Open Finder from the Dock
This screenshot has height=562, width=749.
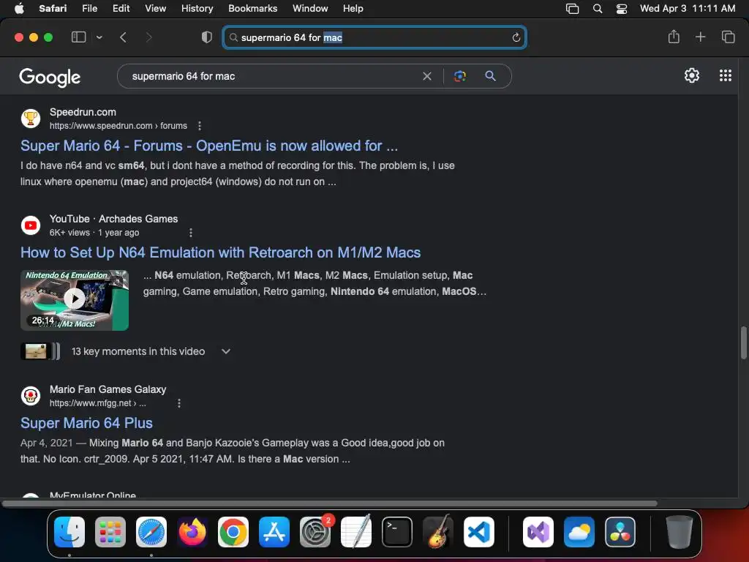click(69, 532)
